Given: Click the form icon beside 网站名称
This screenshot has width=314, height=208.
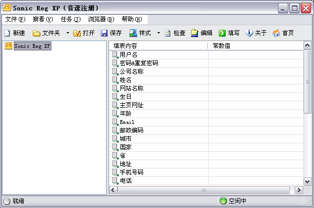Looking at the screenshot, I should point(115,88).
